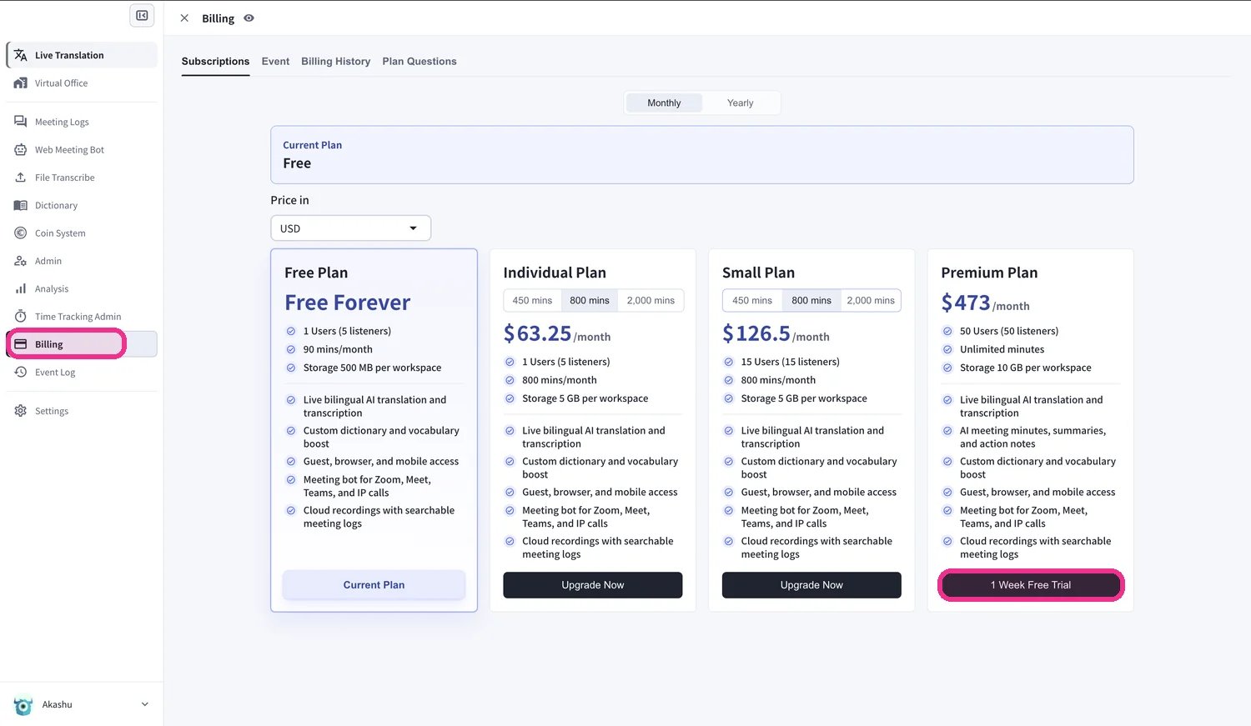Click the Web Meeting Bot robot icon
Image resolution: width=1251 pixels, height=726 pixels.
pos(21,150)
